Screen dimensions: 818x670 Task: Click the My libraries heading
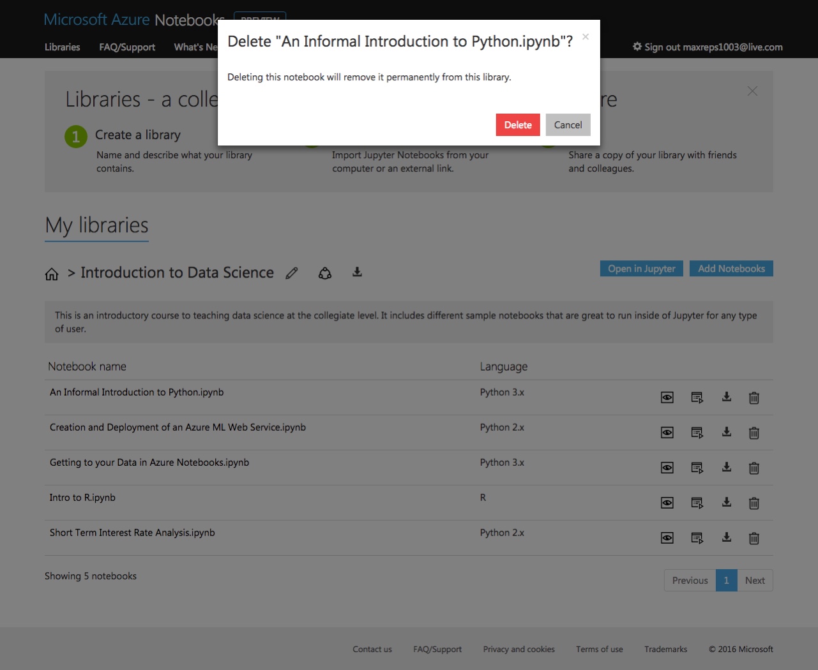coord(96,226)
